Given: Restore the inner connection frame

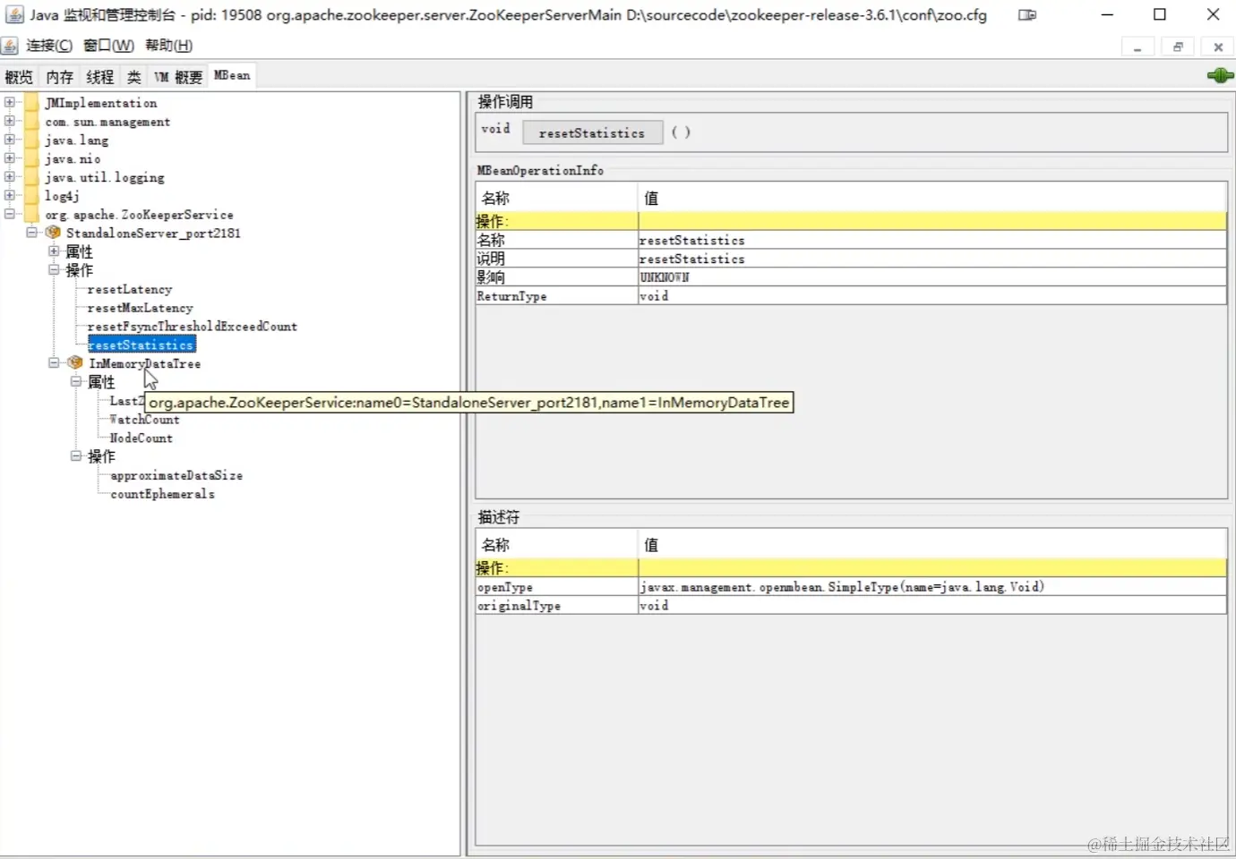Looking at the screenshot, I should pos(1178,47).
